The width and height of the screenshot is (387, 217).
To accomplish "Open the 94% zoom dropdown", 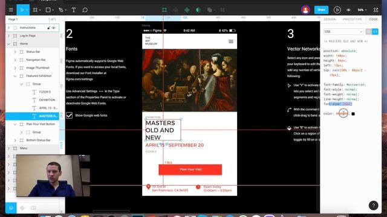I will point(362,10).
